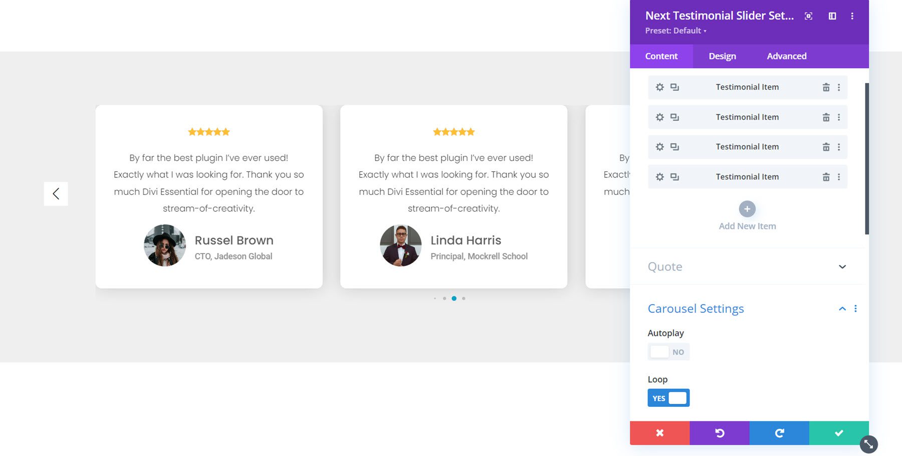Open module header three-dot menu
Viewport: 902px width, 456px height.
[852, 16]
